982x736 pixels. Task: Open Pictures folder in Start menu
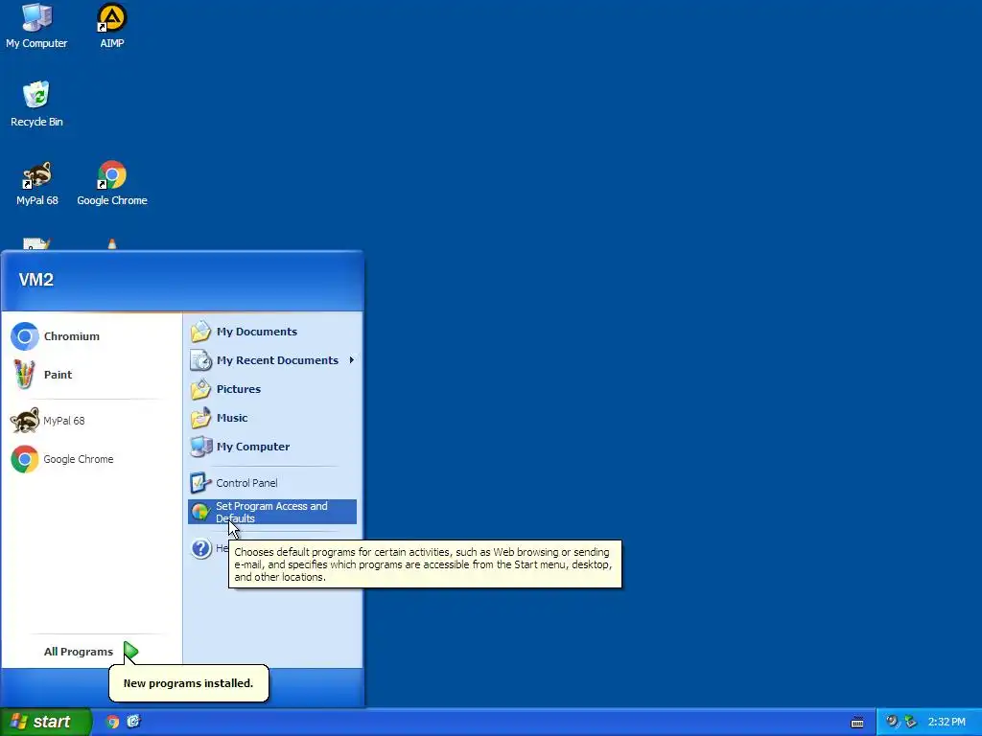(272, 389)
